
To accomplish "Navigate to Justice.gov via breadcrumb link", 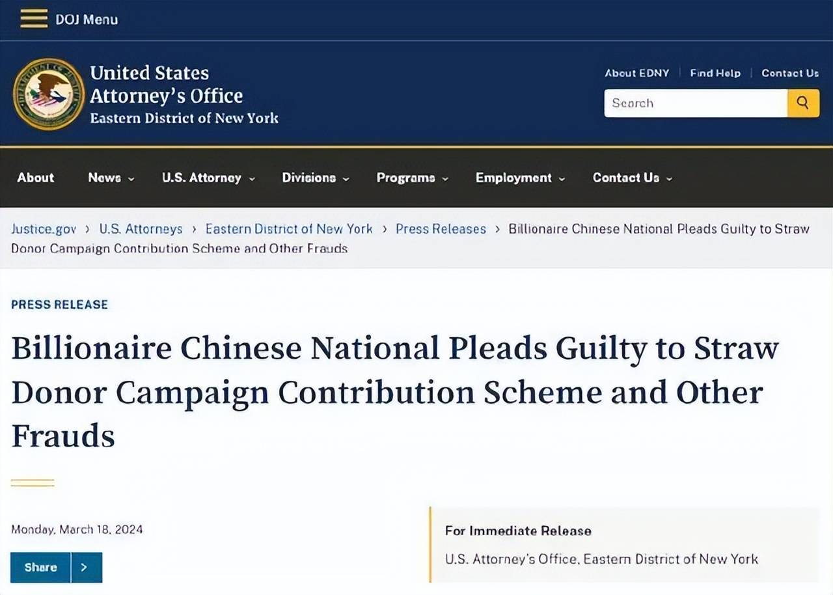I will (44, 228).
